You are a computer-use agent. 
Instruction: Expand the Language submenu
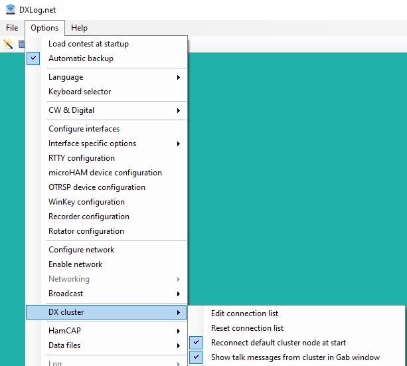pos(106,77)
